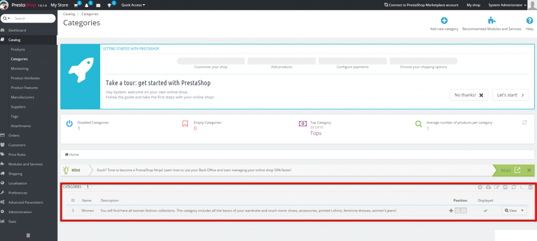Click the Top Category money icon
This screenshot has height=241, width=537.
(303, 124)
